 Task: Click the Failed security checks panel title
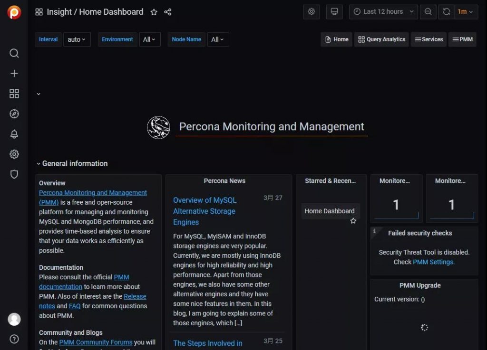pyautogui.click(x=420, y=233)
